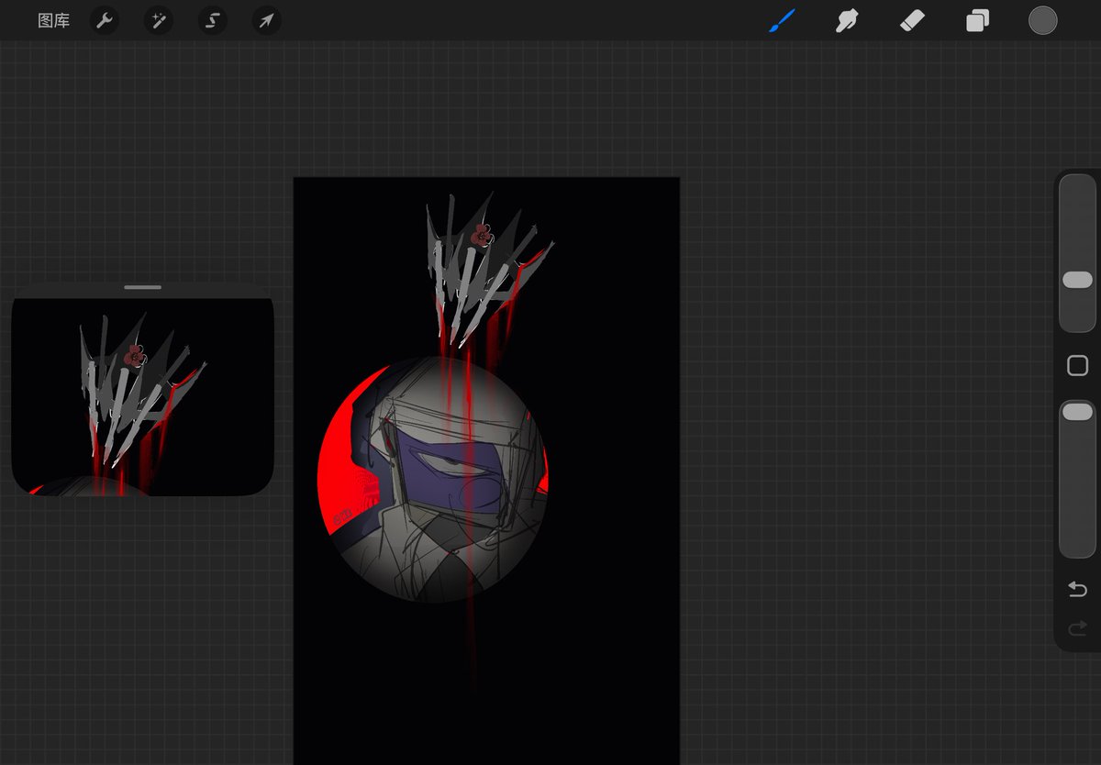The width and height of the screenshot is (1101, 765).
Task: Select the Eraser tool
Action: click(912, 20)
